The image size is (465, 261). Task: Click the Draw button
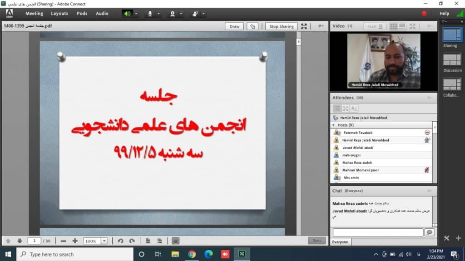[234, 26]
